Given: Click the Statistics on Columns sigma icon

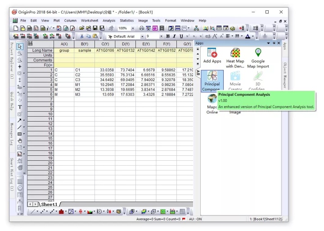Looking at the screenshot, I should [x=256, y=28].
